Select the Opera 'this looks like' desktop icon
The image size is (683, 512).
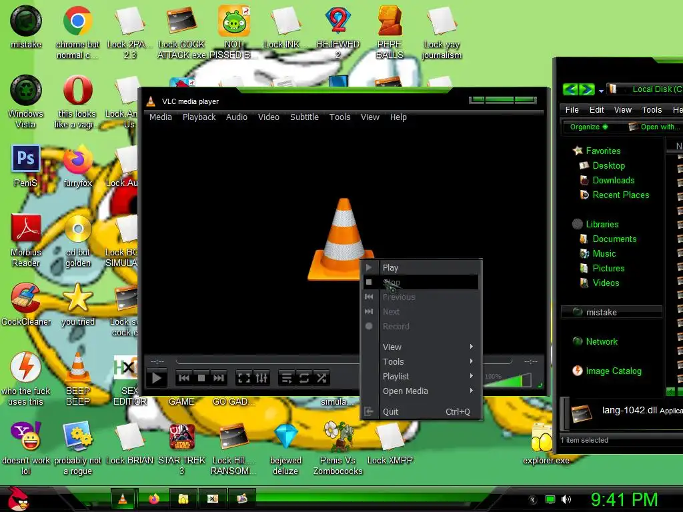pos(77,101)
